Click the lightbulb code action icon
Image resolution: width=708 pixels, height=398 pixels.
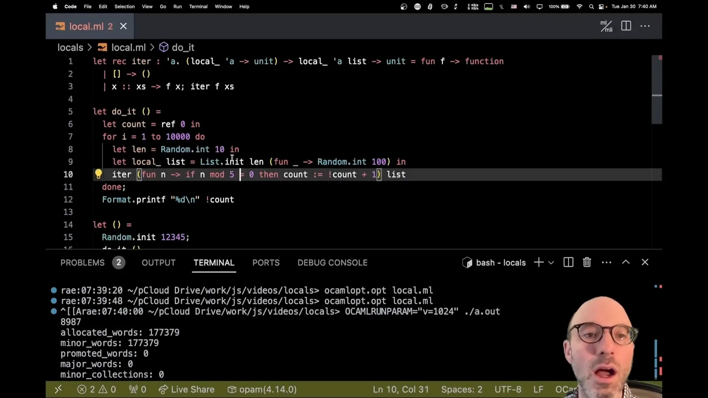[98, 174]
